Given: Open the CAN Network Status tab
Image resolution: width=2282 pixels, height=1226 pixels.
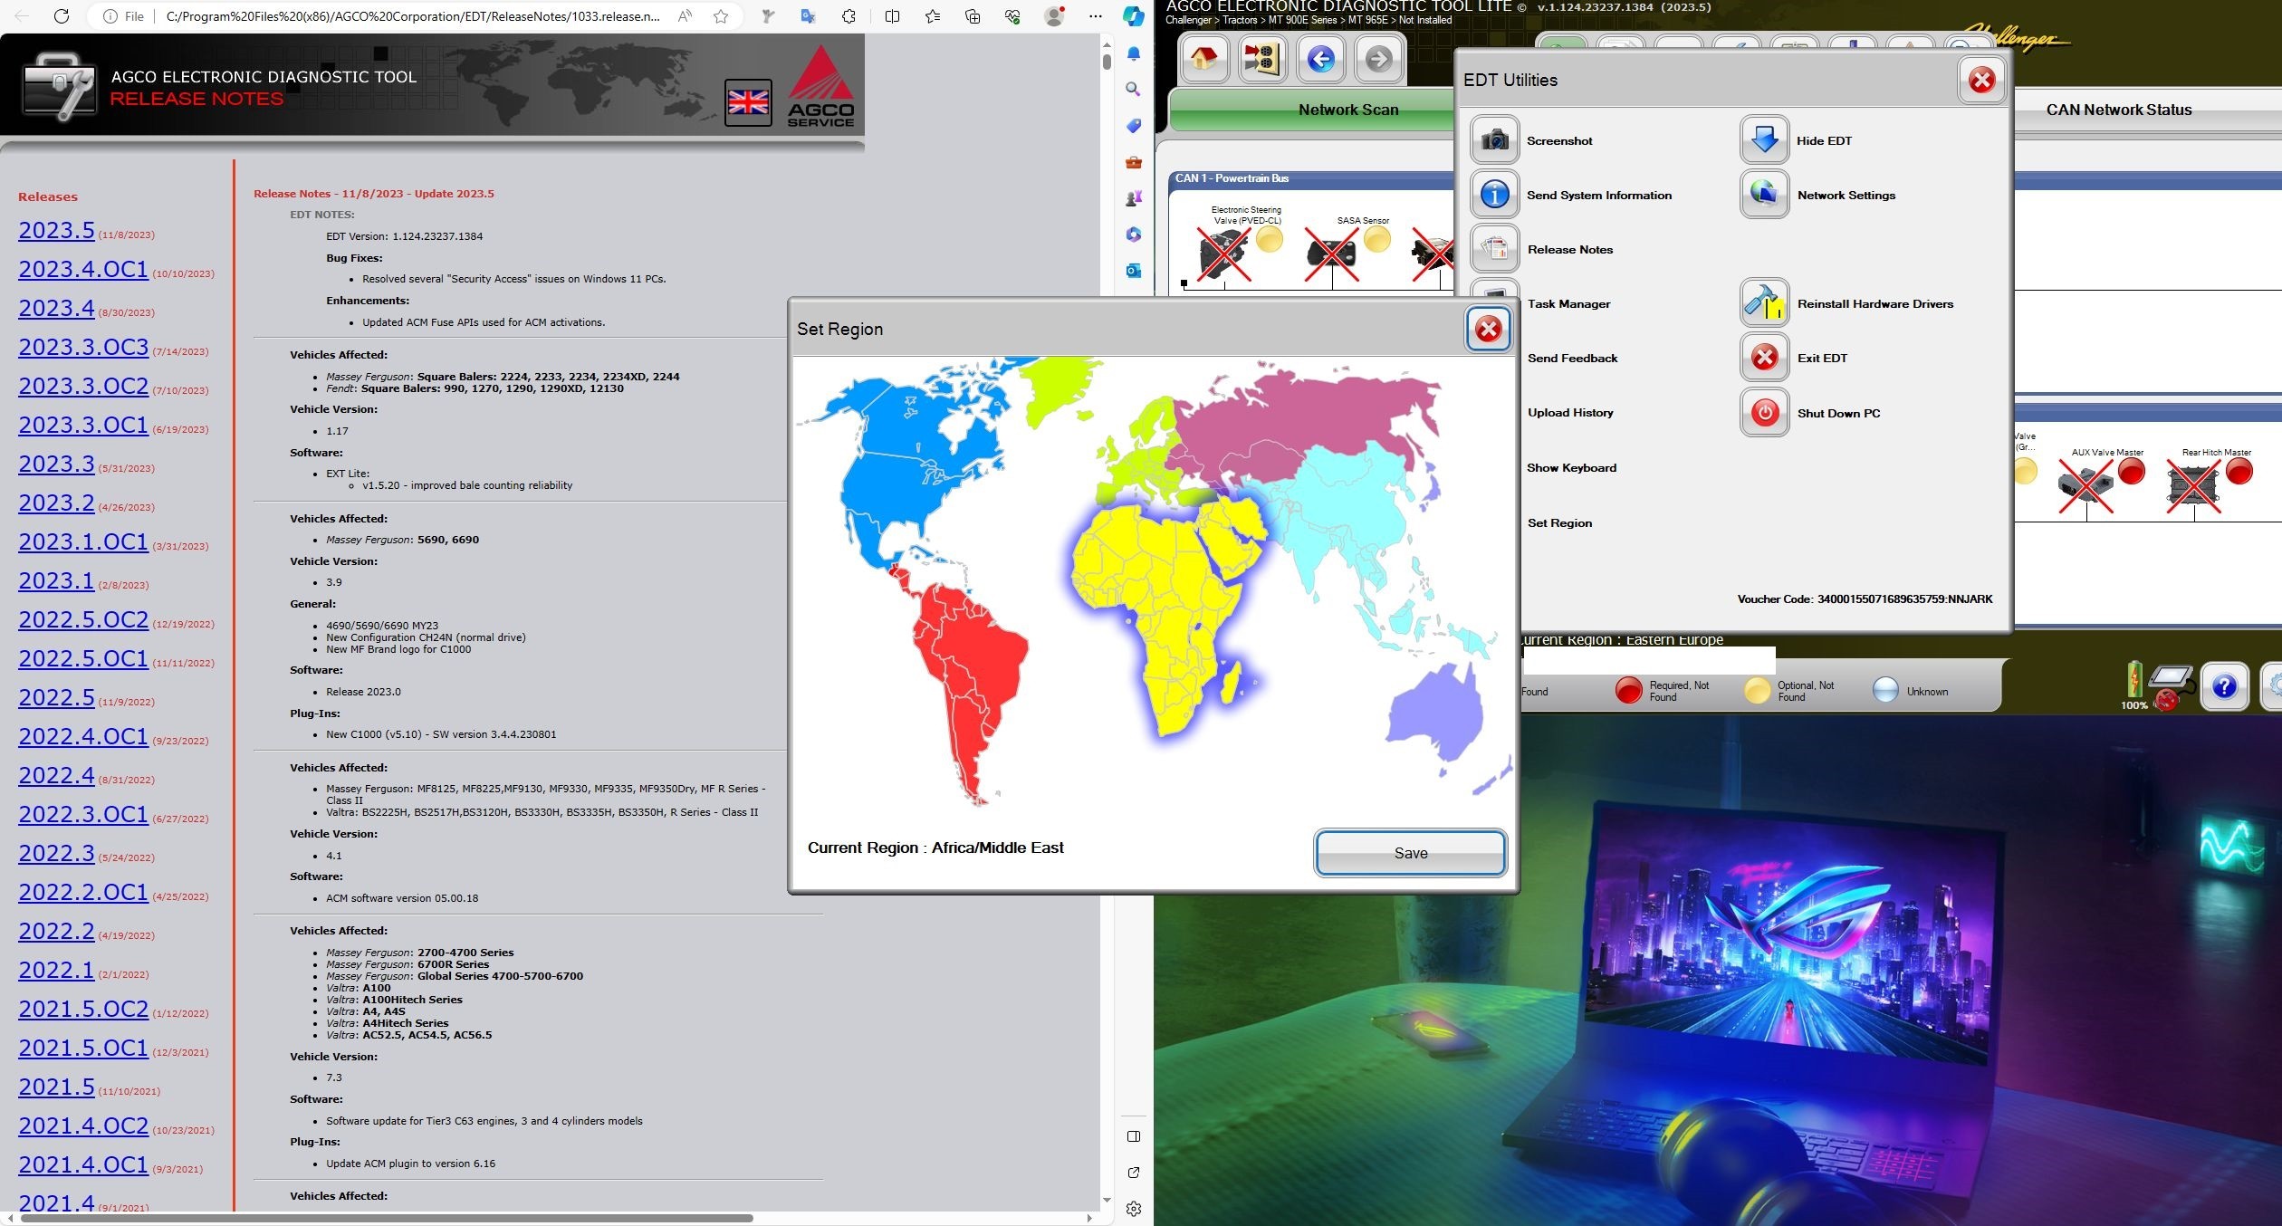Looking at the screenshot, I should click(2119, 110).
